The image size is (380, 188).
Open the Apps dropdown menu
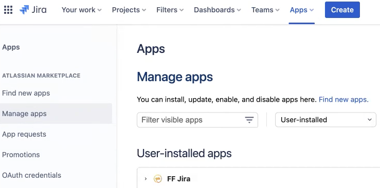coord(302,10)
